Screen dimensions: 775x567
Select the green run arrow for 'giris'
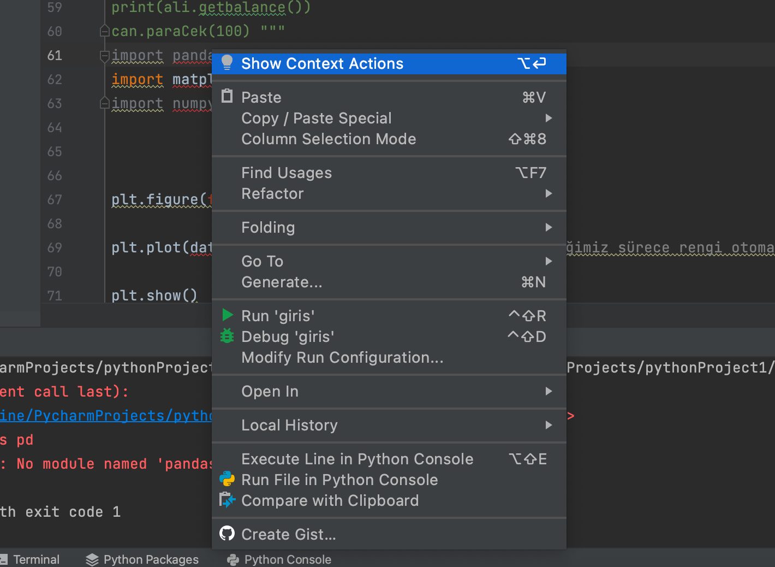[227, 315]
